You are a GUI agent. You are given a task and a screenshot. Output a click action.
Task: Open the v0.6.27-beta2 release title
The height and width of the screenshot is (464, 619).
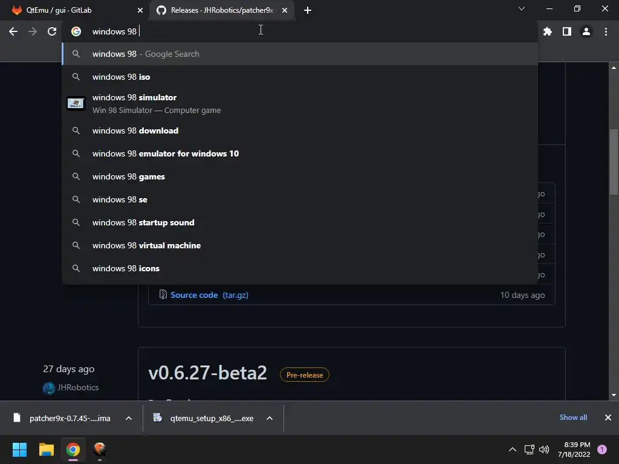(208, 373)
